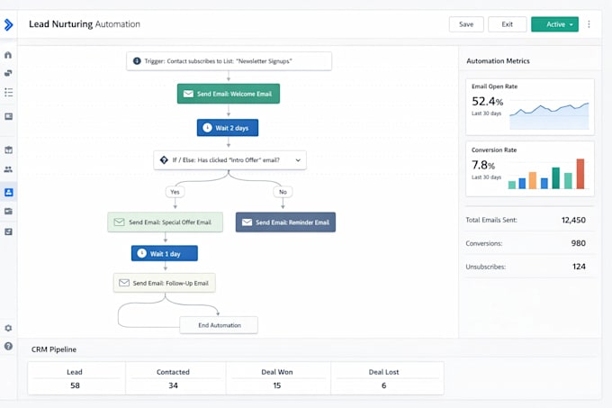
Task: Open the settings gear in sidebar
Action: pyautogui.click(x=8, y=329)
